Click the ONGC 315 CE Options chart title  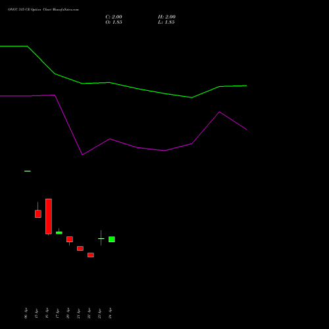click(43, 10)
